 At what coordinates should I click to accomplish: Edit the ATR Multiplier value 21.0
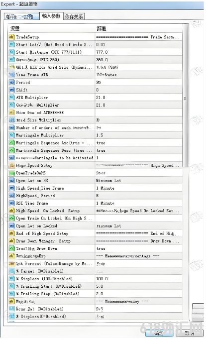(138, 98)
